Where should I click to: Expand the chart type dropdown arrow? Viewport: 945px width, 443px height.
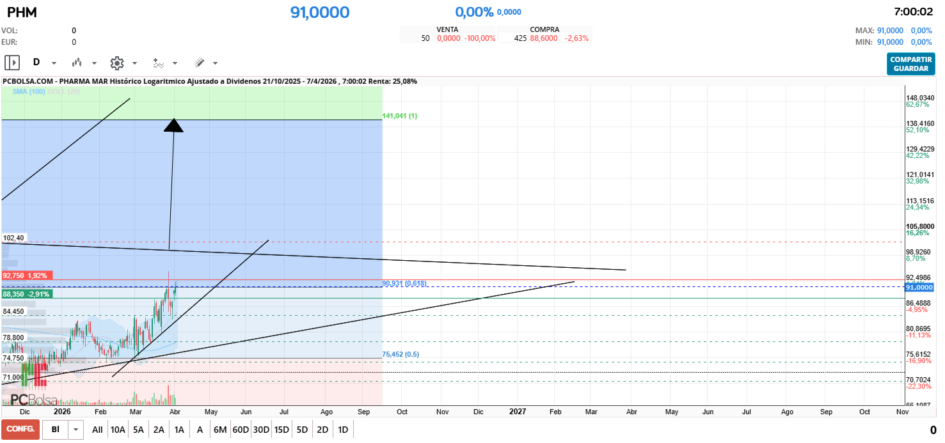pyautogui.click(x=94, y=63)
